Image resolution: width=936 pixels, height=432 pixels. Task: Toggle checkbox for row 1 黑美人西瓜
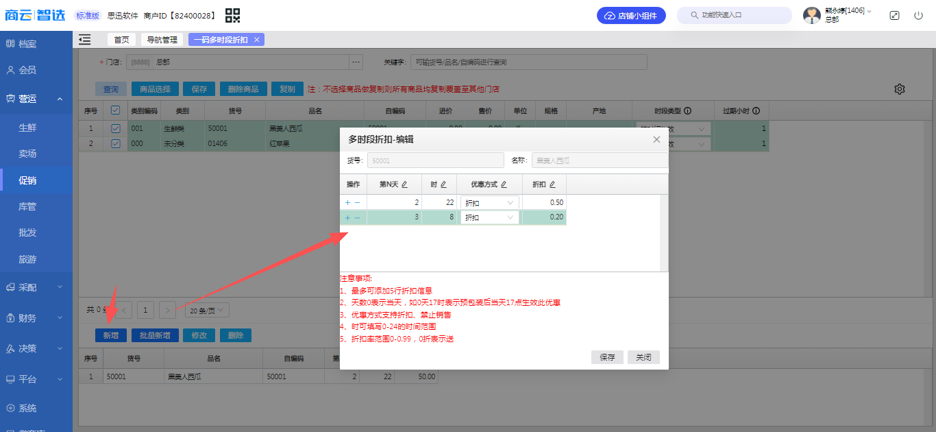pyautogui.click(x=115, y=128)
